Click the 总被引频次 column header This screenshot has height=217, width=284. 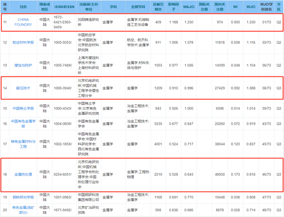pos(158,7)
